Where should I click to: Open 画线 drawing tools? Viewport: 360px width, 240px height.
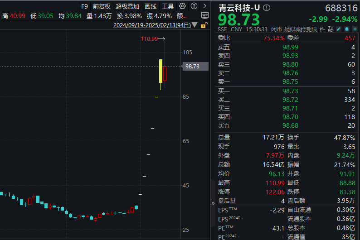point(151,6)
